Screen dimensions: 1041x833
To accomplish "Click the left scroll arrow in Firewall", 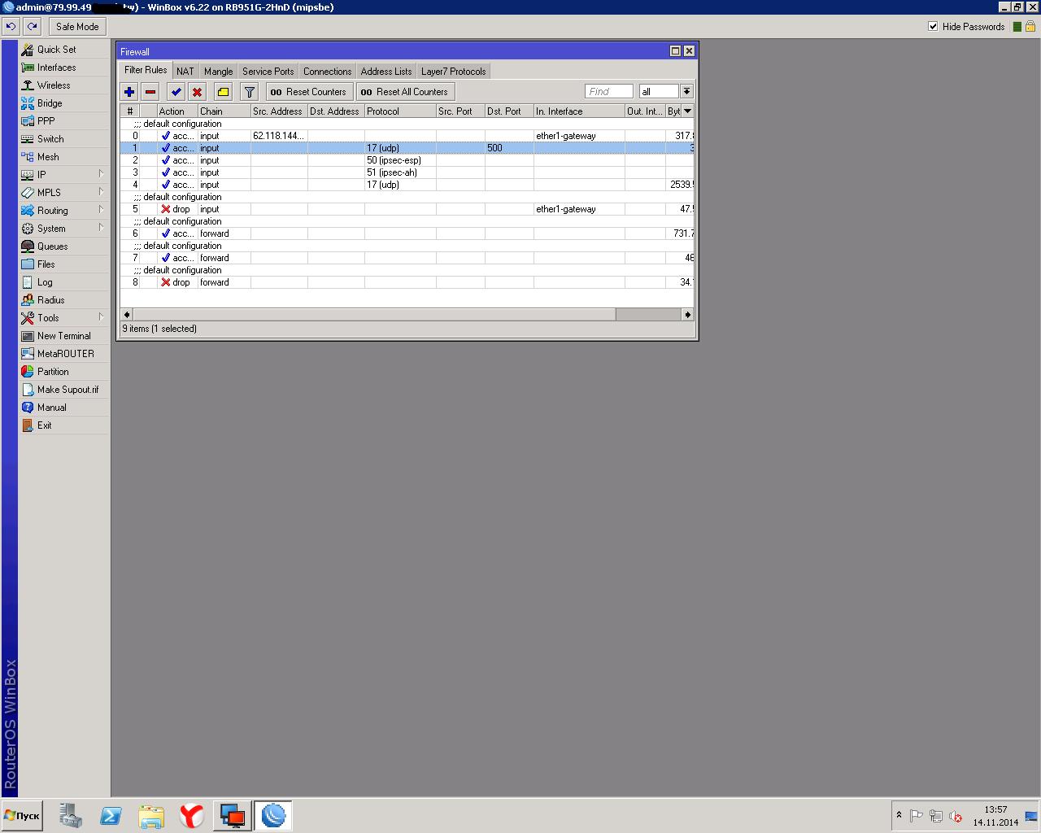I will tap(126, 314).
